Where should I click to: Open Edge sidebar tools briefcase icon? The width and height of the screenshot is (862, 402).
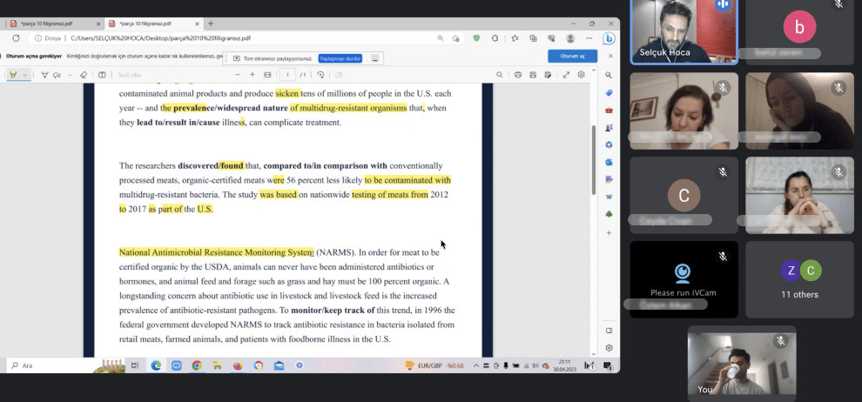pyautogui.click(x=609, y=111)
